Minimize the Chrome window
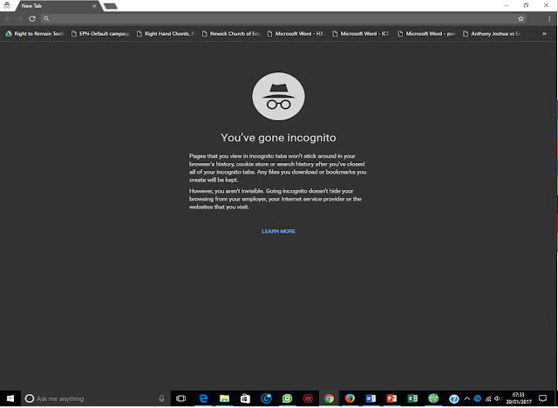Image resolution: width=558 pixels, height=408 pixels. point(507,6)
